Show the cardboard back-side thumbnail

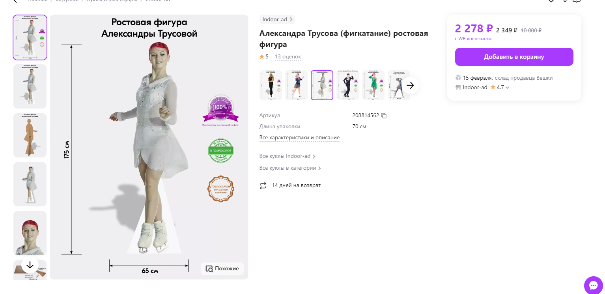click(30, 135)
